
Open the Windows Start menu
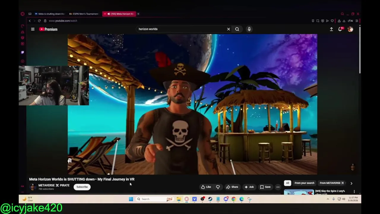pos(131,199)
